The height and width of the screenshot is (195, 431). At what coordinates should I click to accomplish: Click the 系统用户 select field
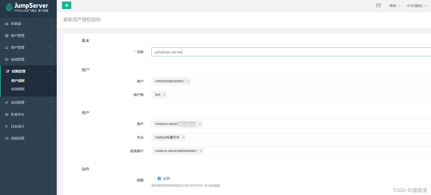[291, 151]
